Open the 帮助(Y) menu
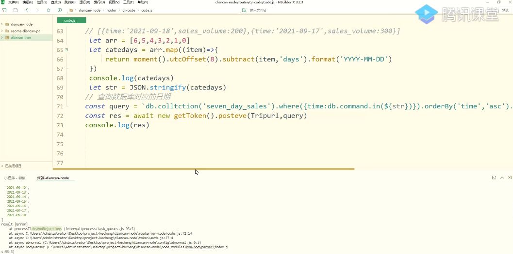 tap(143, 2)
